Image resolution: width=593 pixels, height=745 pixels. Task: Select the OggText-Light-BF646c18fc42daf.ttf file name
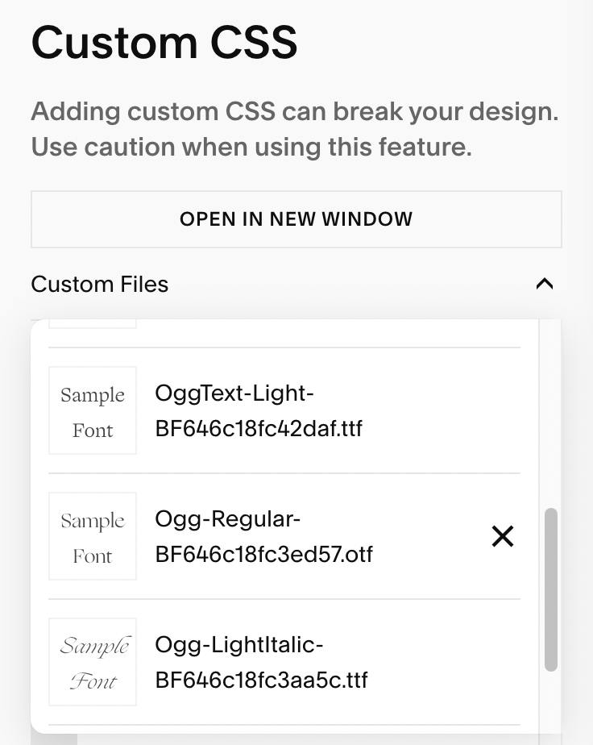(258, 410)
